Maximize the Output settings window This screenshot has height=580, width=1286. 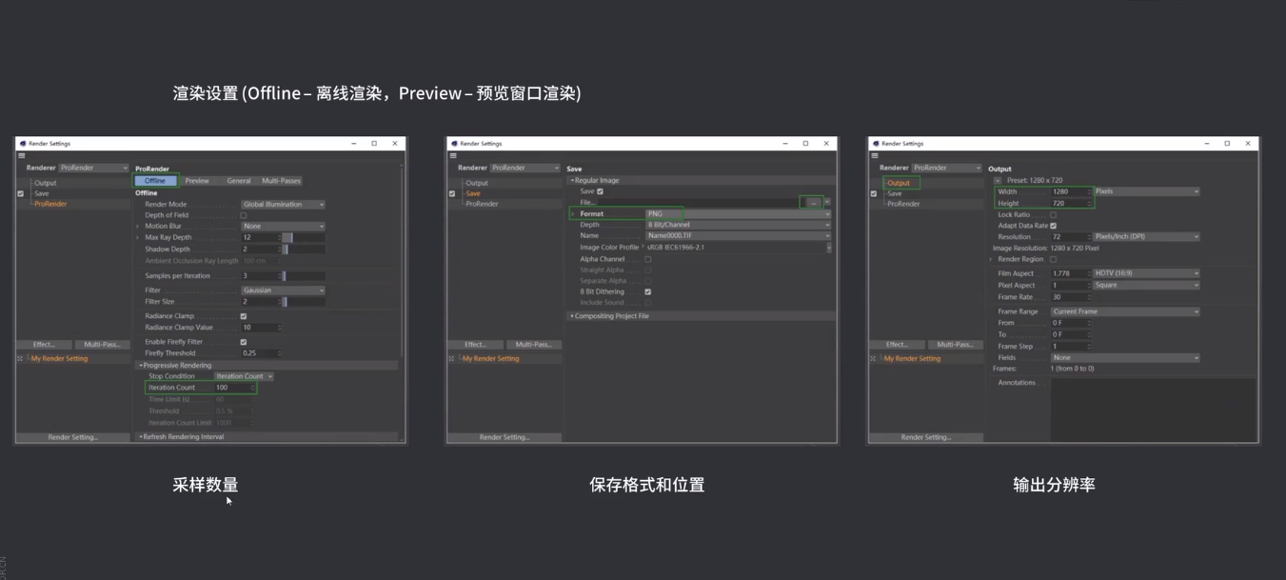click(1227, 144)
